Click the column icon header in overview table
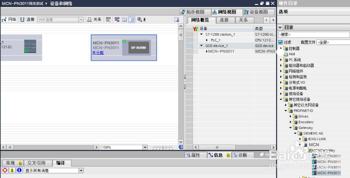The height and width of the screenshot is (178, 350). coord(196,29)
